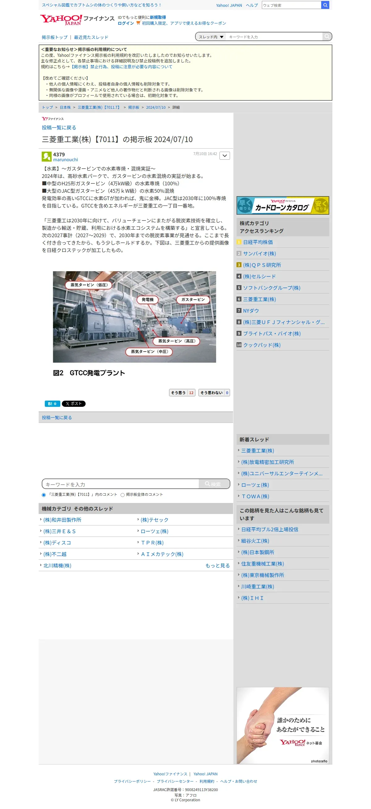
Task: Open TOWA(株) in 新着スレッド
Action: (255, 496)
